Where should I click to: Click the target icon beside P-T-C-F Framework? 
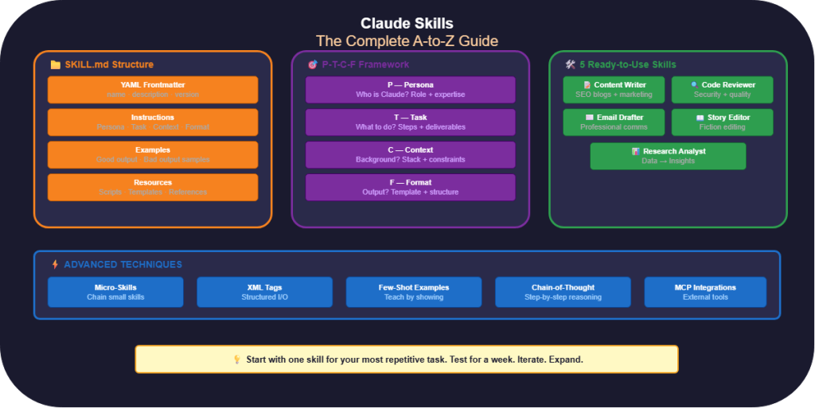(x=312, y=65)
